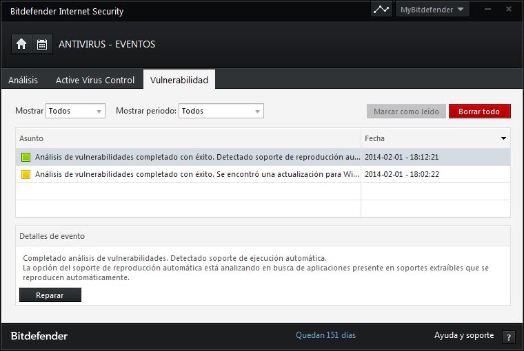Open the Mostrar periodo dropdown
The image size is (524, 351).
click(x=221, y=111)
